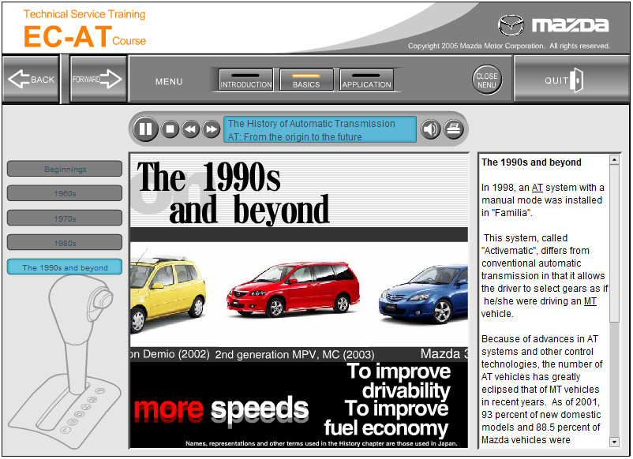This screenshot has width=633, height=459.
Task: Click the MT glossary link in text
Action: (x=590, y=301)
